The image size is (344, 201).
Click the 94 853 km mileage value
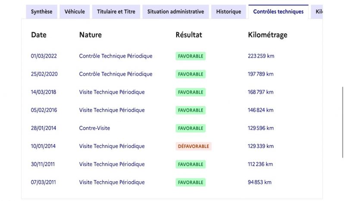[260, 182]
